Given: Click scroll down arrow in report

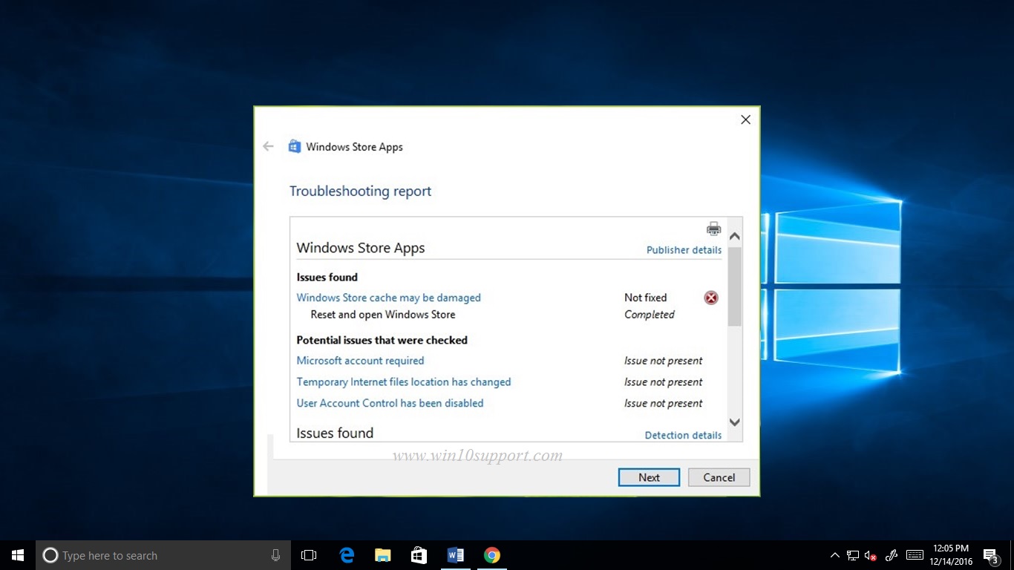Looking at the screenshot, I should click(x=735, y=422).
